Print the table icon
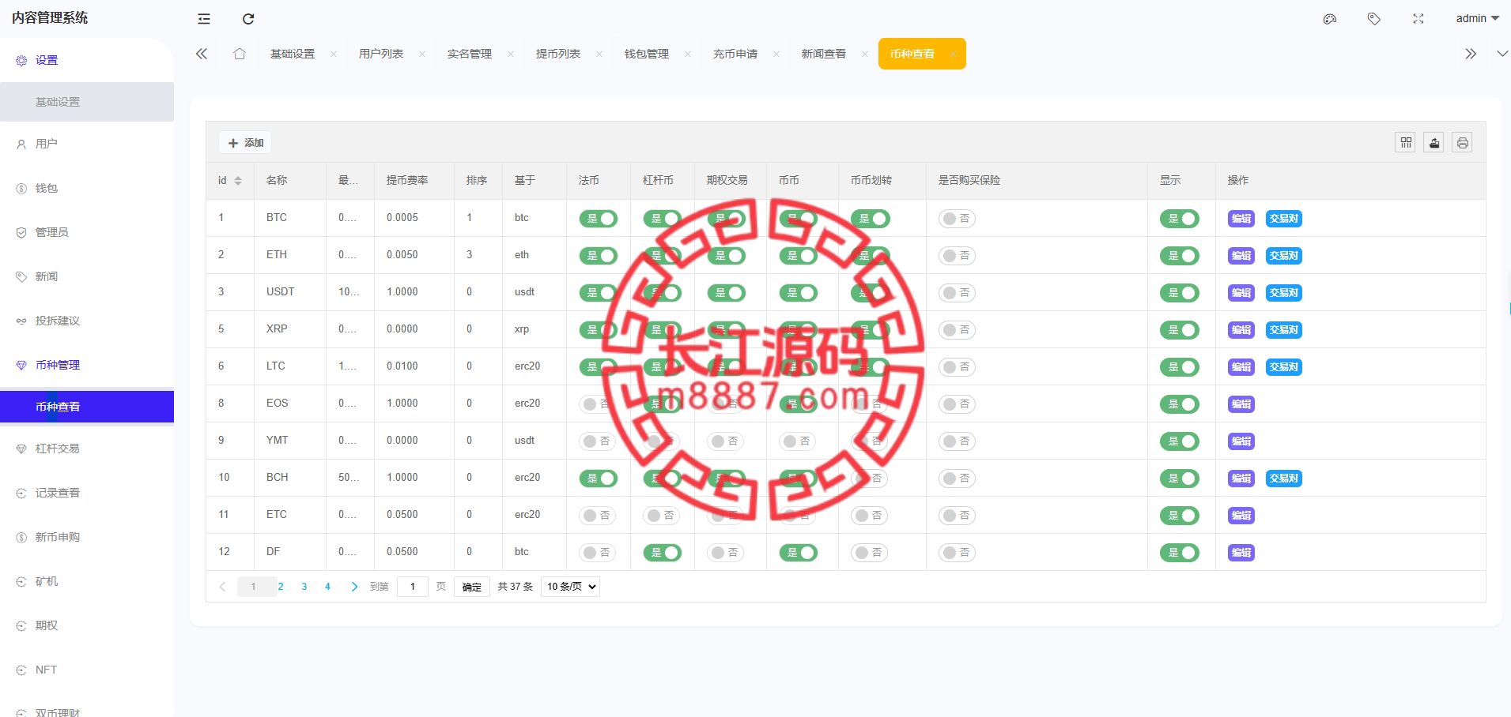 [1463, 143]
